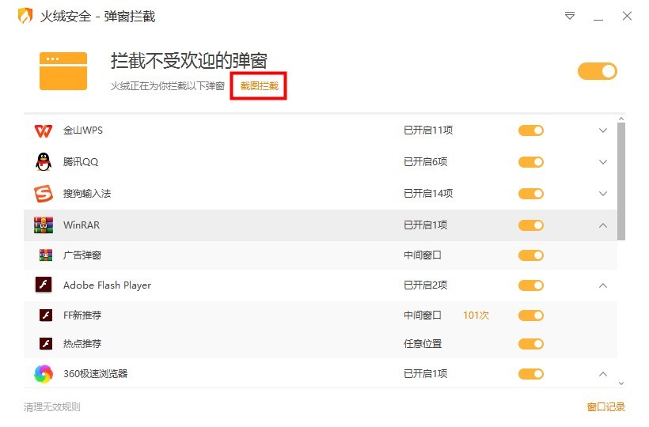Toggle 搜狗输入法 popup blocking
The image size is (649, 427).
point(531,194)
